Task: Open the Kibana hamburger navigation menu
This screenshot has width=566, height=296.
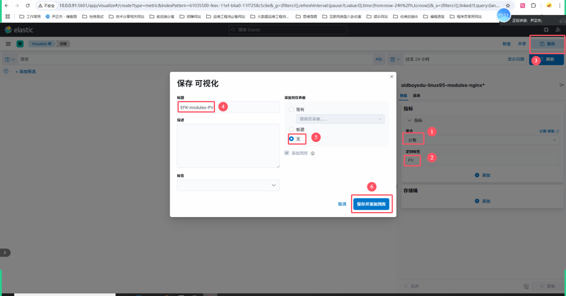Action: point(8,44)
